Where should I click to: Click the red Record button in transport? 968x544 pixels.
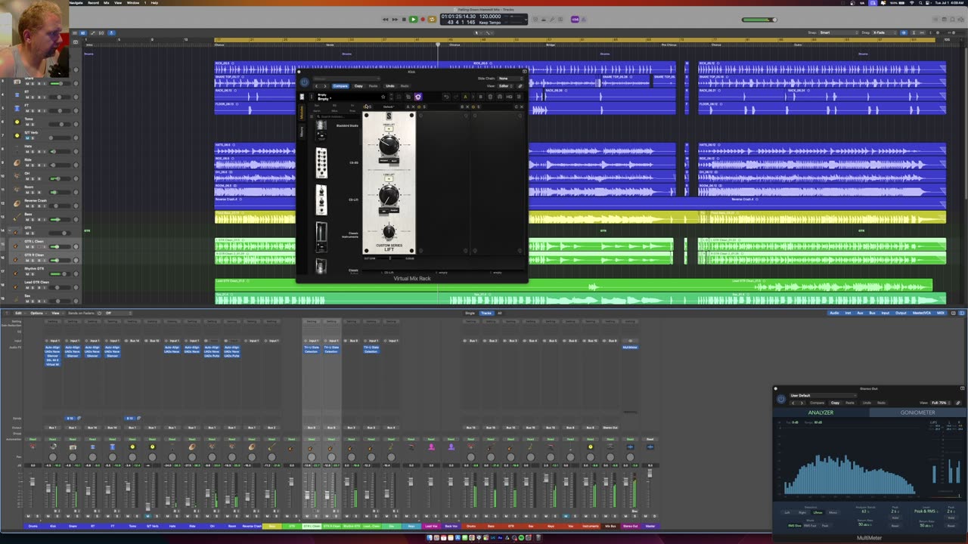(422, 19)
